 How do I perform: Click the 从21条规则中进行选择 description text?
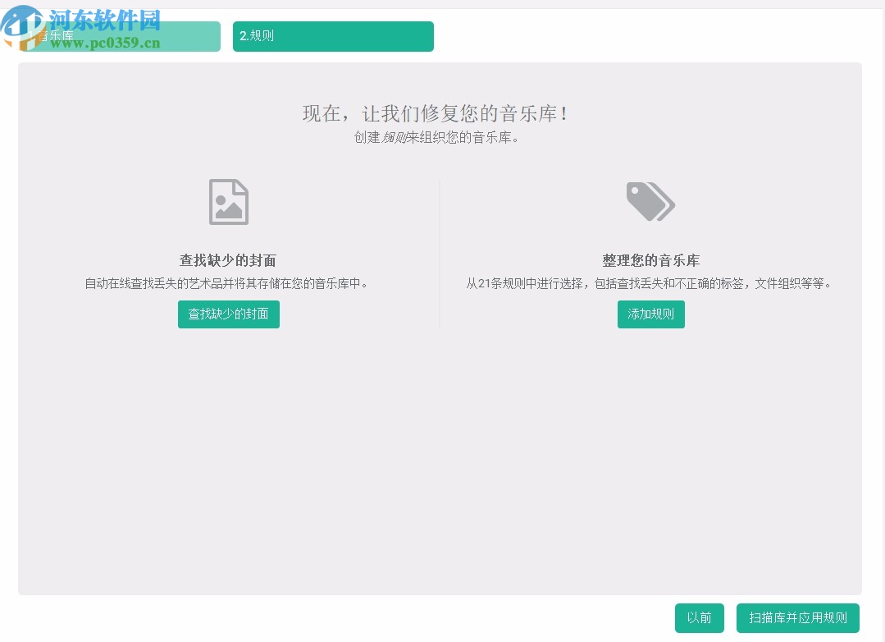(x=649, y=283)
